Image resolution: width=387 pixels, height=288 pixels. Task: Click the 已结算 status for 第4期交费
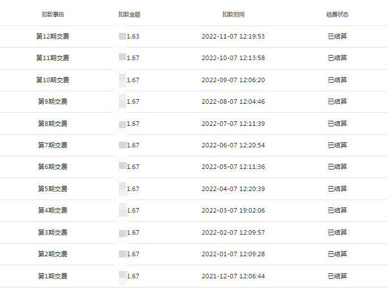[x=337, y=210]
